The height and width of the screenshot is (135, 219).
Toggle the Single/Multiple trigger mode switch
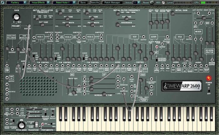(x=45, y=113)
